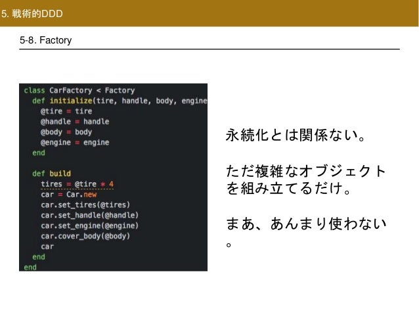Click the underlined 'tires = @tire * 4' line

tap(77, 184)
